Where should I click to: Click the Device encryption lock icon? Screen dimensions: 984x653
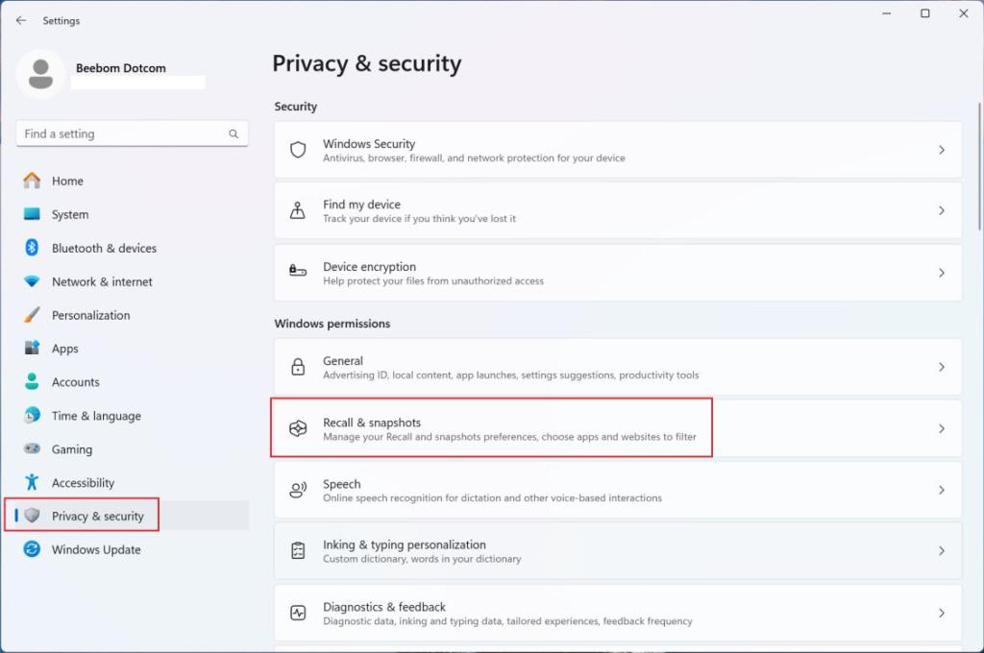[x=296, y=273]
